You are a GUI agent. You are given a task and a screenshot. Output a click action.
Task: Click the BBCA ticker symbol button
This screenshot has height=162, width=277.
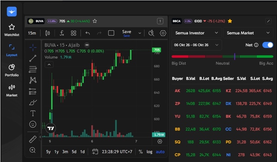pyautogui.click(x=177, y=21)
